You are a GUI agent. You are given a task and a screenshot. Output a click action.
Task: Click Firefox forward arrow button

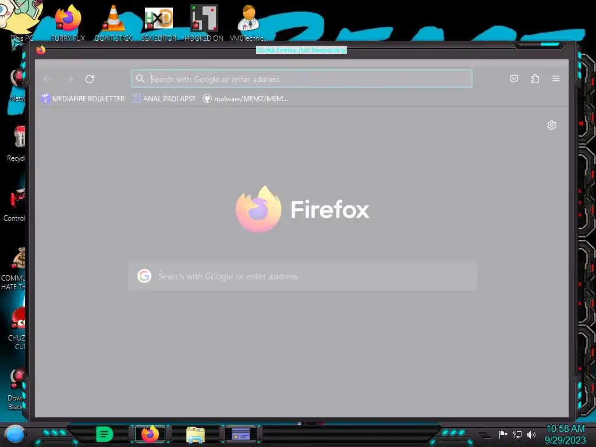[69, 79]
